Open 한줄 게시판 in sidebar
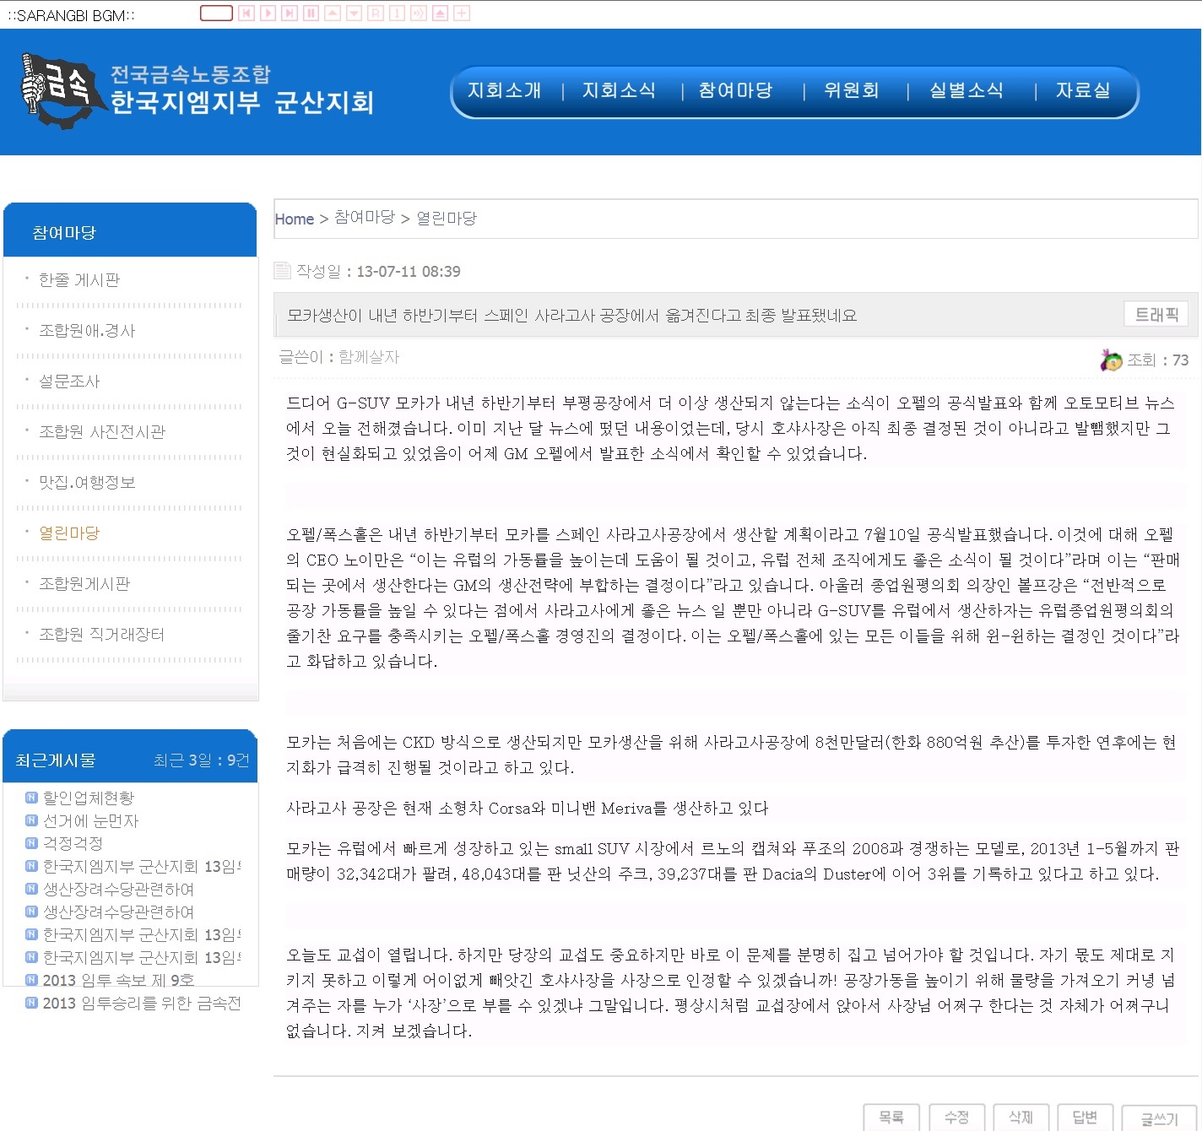The height and width of the screenshot is (1131, 1202). 79,279
